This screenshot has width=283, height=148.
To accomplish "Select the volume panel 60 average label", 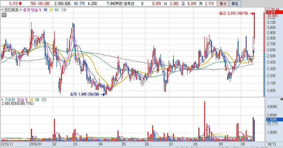I will coord(37,100).
